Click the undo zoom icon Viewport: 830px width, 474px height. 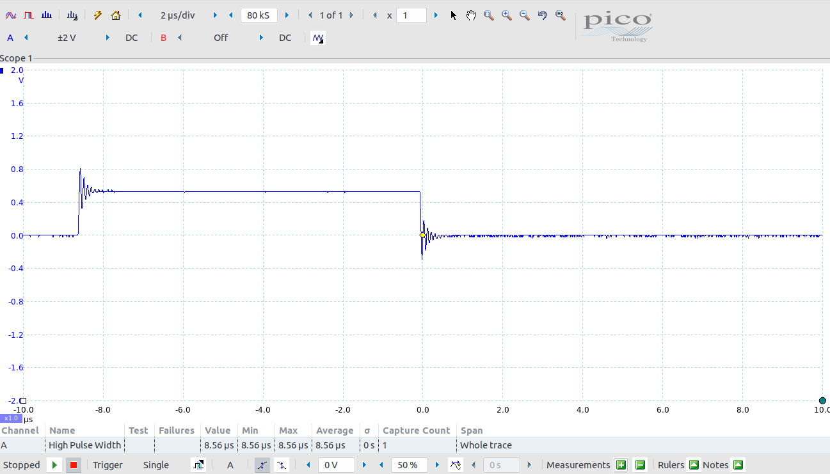point(543,15)
